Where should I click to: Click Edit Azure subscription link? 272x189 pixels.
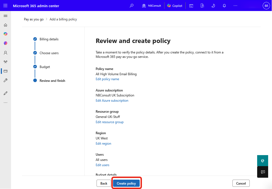coord(112,101)
